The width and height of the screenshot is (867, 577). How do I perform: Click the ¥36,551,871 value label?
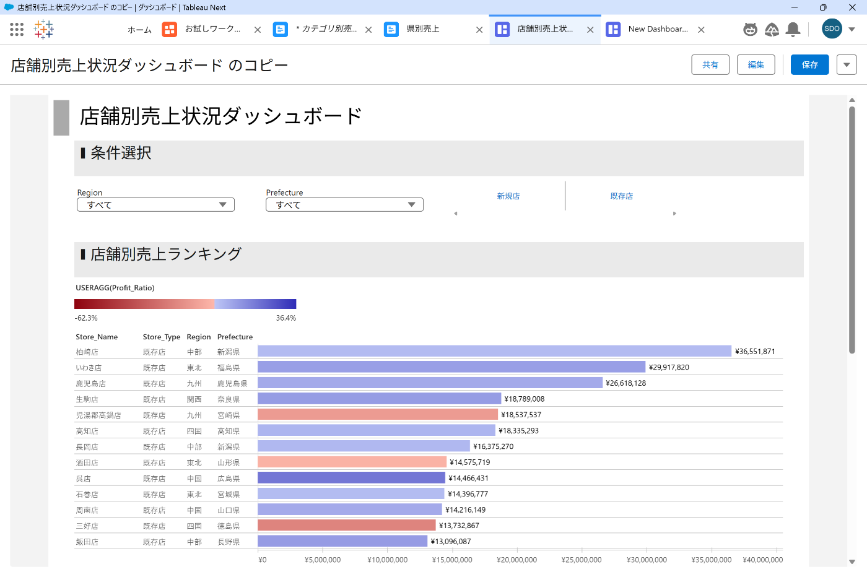[755, 351]
